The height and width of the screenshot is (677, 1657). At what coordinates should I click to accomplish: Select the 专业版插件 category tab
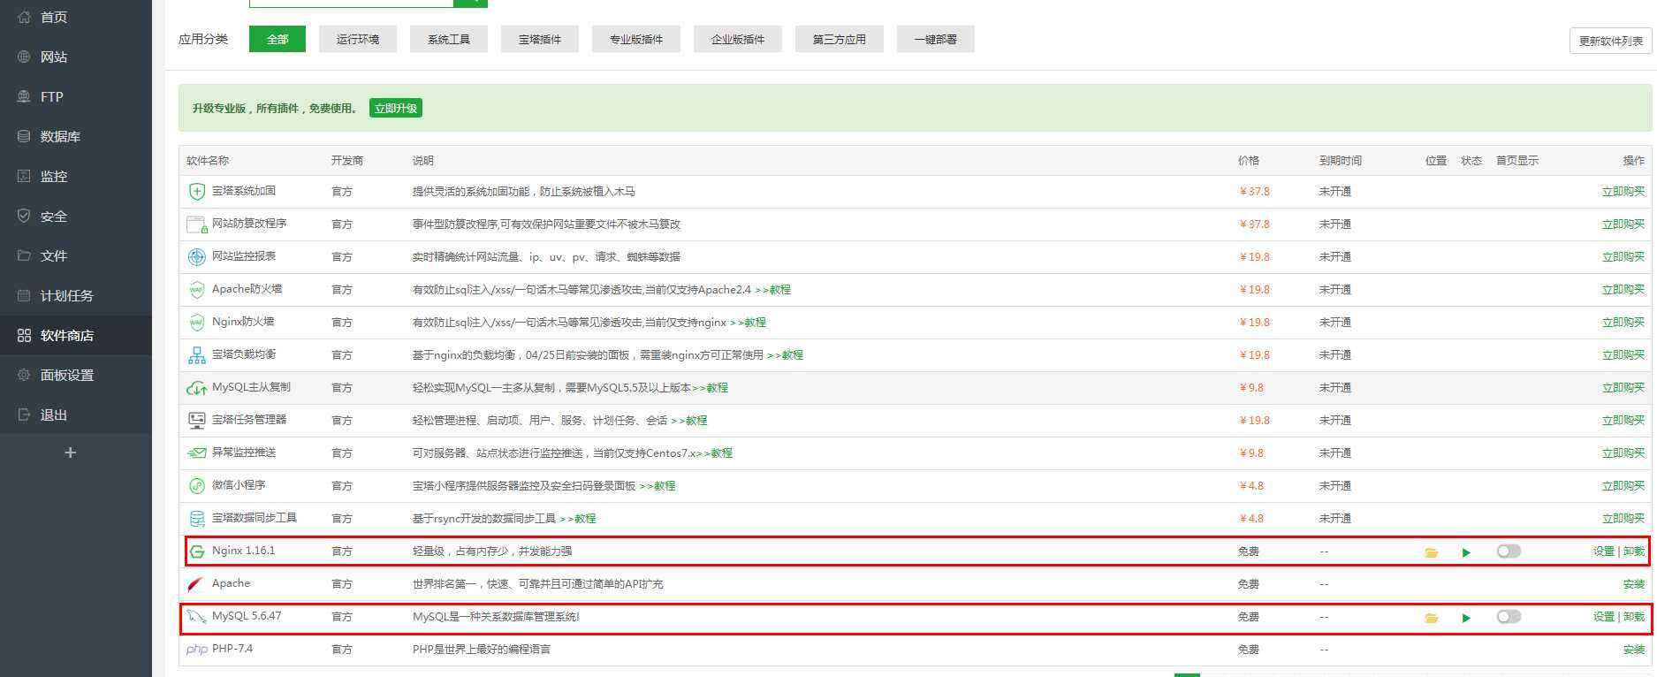pyautogui.click(x=636, y=39)
